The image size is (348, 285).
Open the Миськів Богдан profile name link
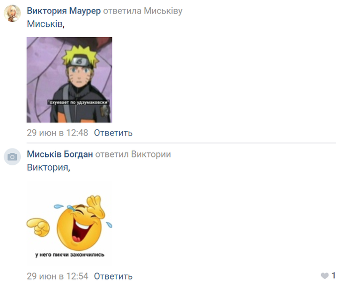[60, 154]
